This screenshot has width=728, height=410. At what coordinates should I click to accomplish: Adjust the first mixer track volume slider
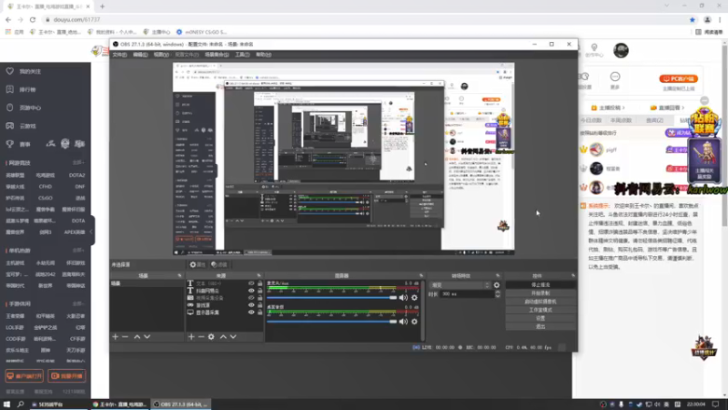[332, 298]
